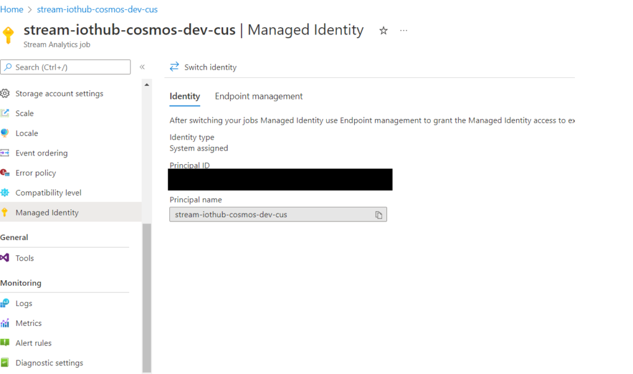
Task: Click the Storage account settings gear icon
Action: (5, 94)
